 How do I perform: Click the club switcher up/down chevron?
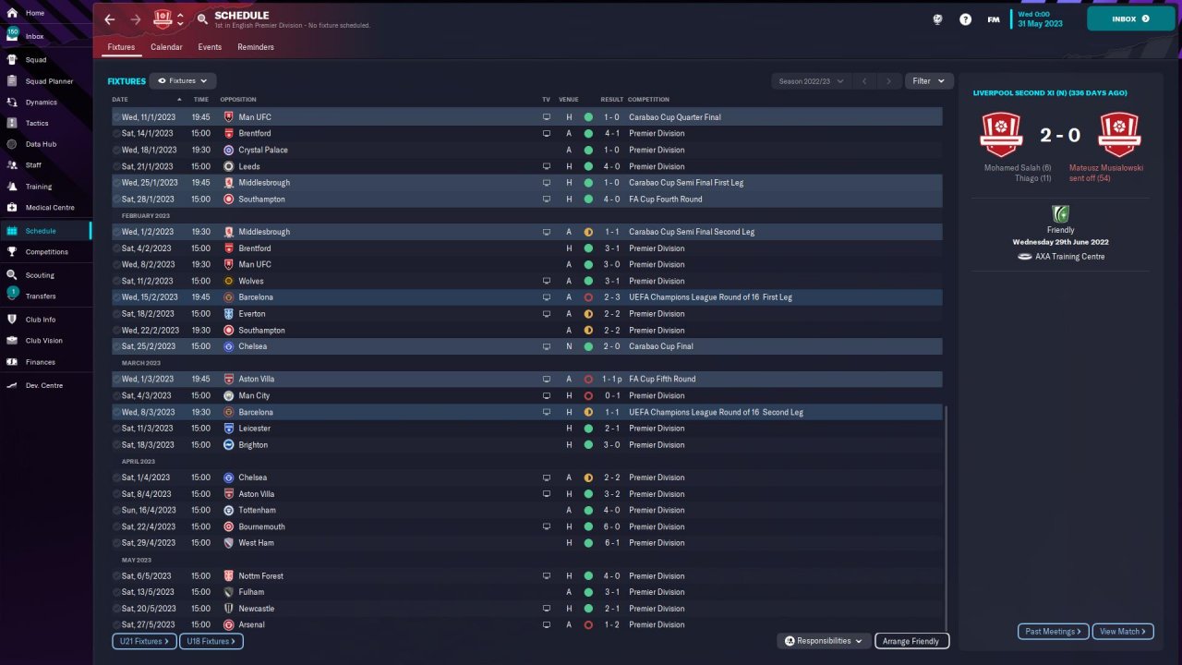coord(180,18)
